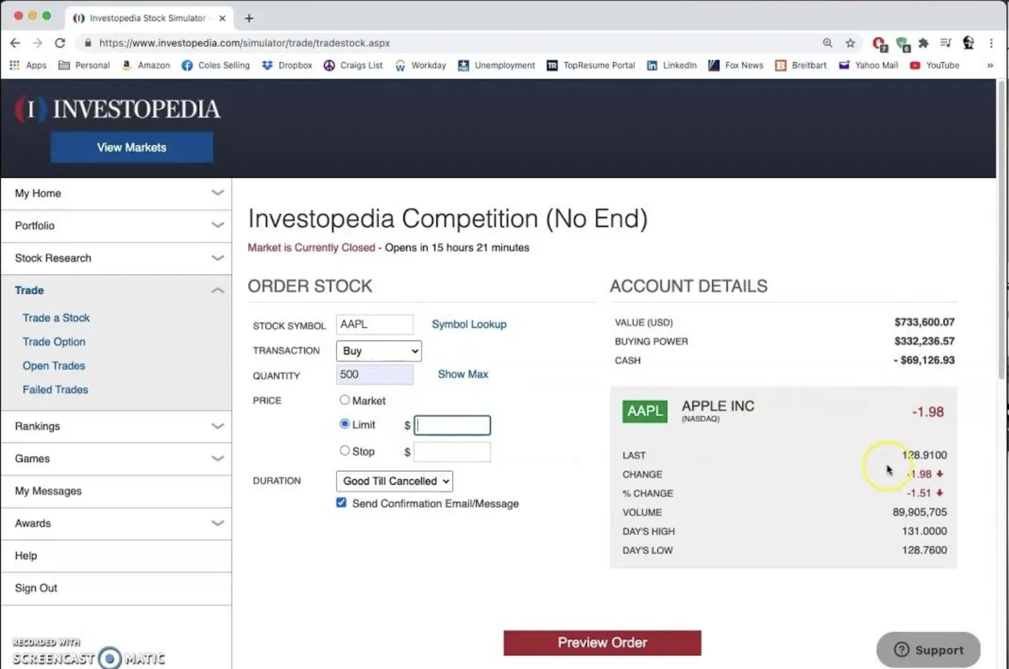Open the Apps grid bookmark
Image resolution: width=1009 pixels, height=669 pixels.
coord(28,65)
